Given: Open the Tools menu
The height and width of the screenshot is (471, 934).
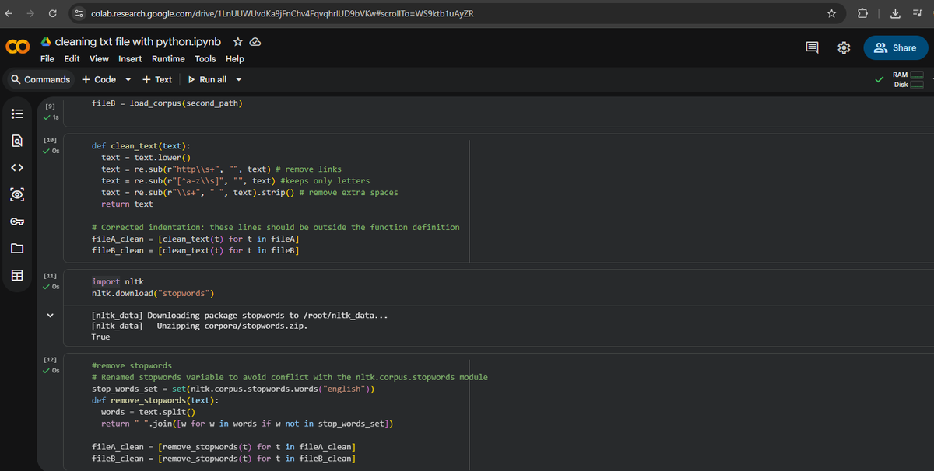Looking at the screenshot, I should [205, 59].
